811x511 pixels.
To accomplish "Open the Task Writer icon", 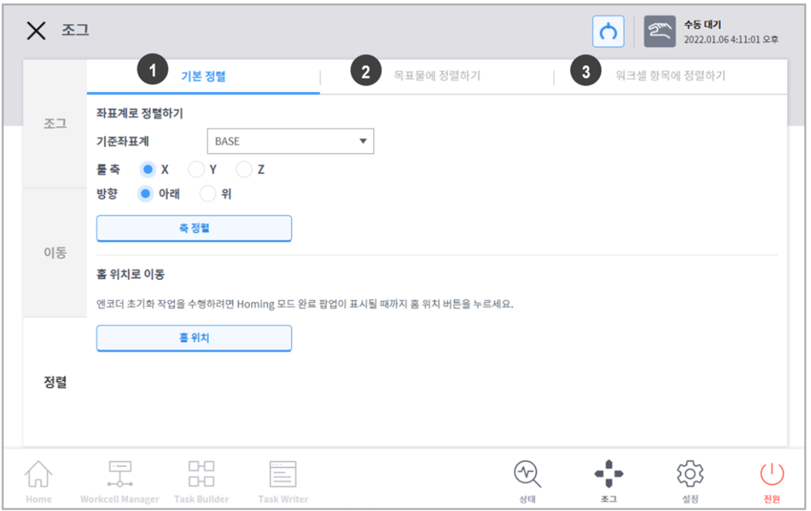I will click(x=283, y=475).
